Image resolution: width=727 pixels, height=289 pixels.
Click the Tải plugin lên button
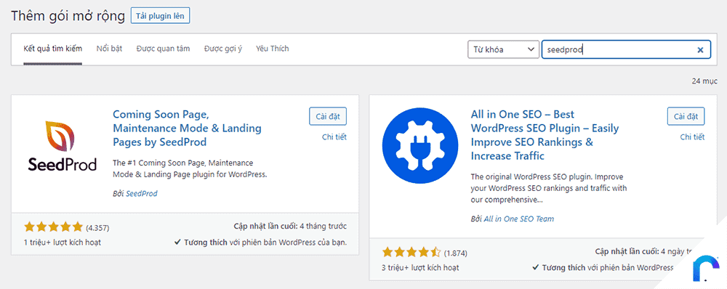161,16
